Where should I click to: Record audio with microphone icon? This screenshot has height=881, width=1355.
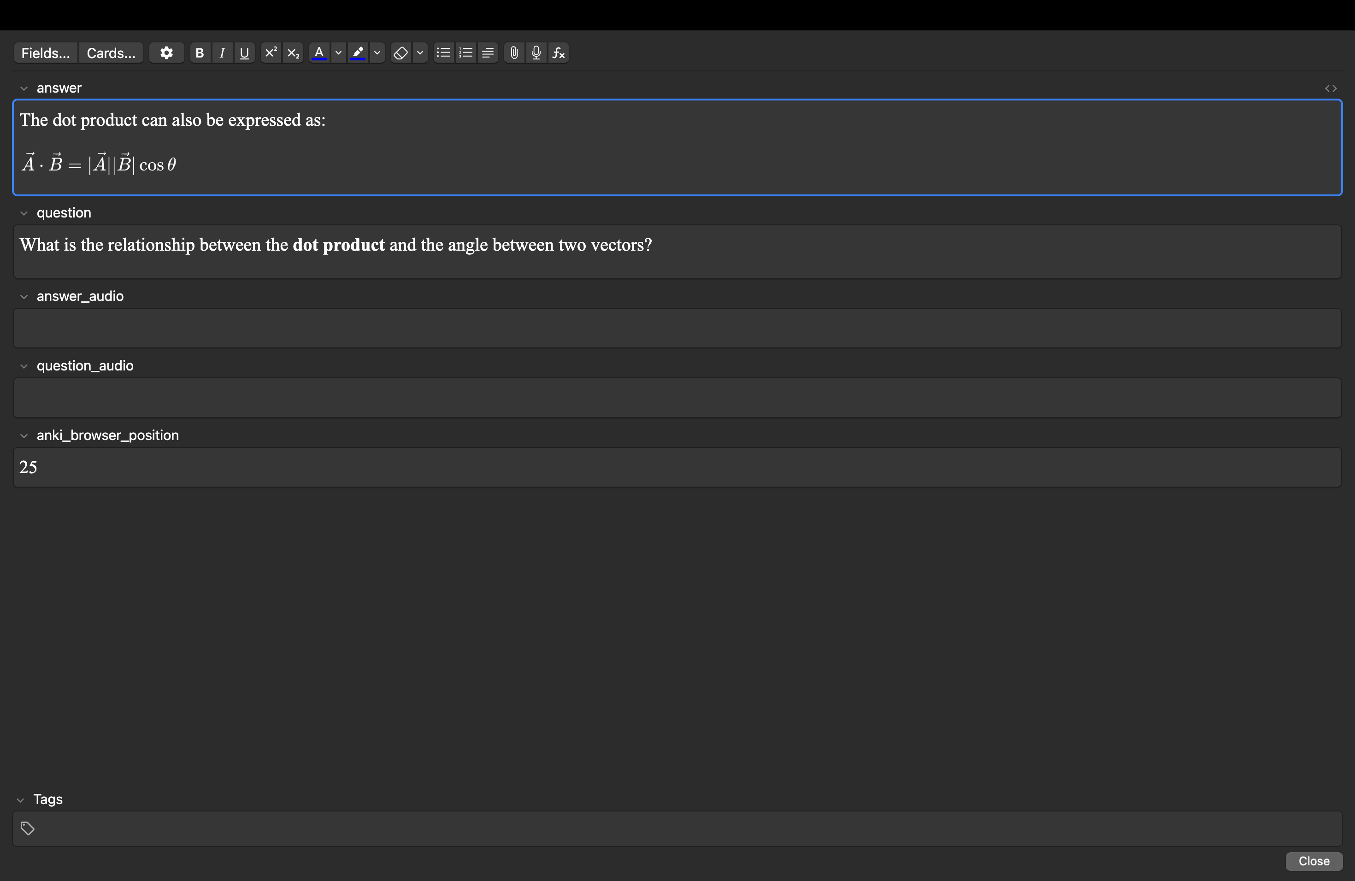pyautogui.click(x=536, y=53)
